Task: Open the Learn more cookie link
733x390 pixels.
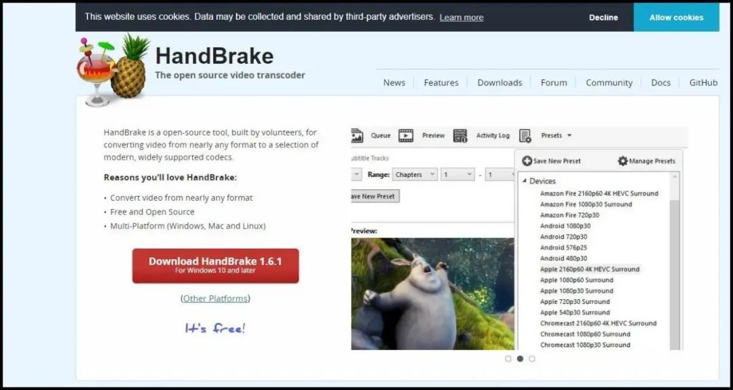Action: click(x=462, y=17)
